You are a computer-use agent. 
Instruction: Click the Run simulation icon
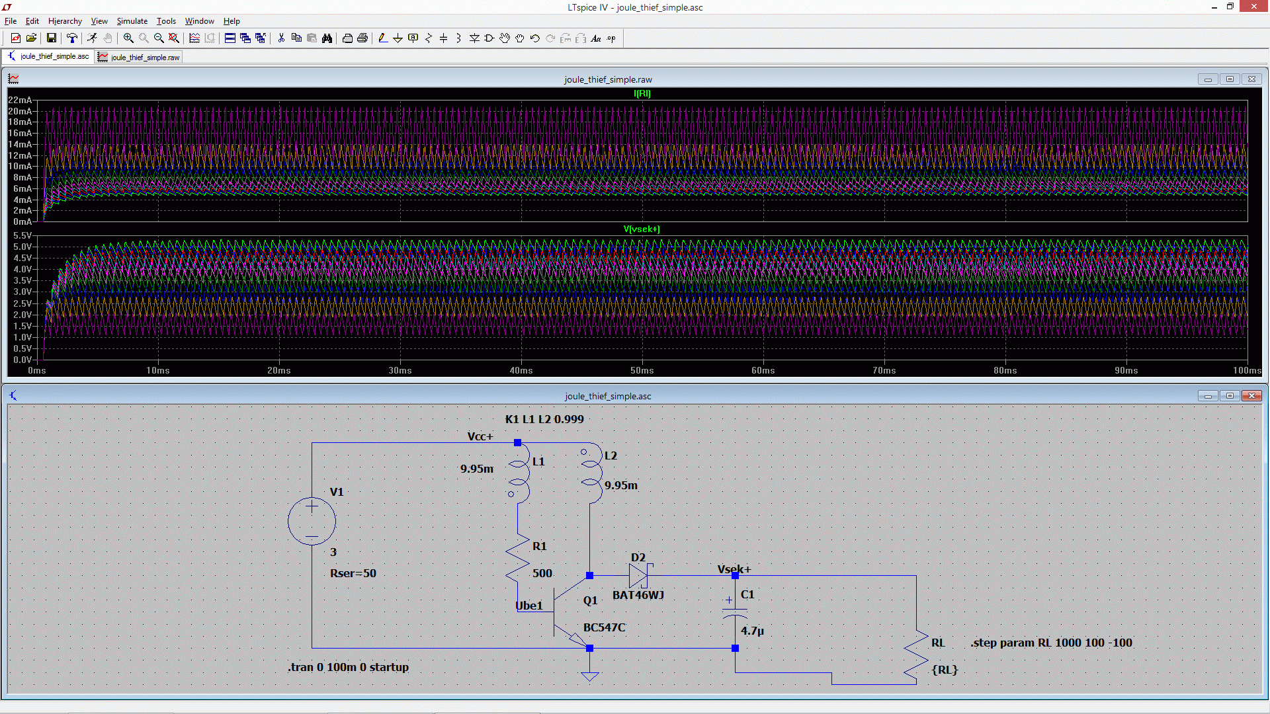pyautogui.click(x=92, y=38)
